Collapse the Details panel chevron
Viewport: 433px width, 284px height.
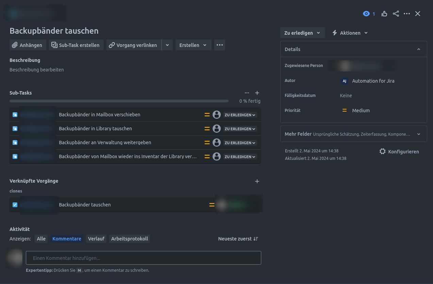coord(419,49)
